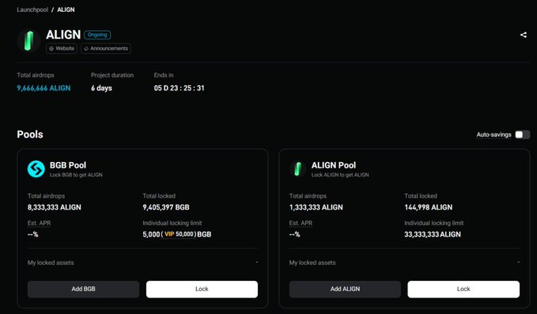537x314 pixels.
Task: Open the Announcements link
Action: click(x=106, y=48)
